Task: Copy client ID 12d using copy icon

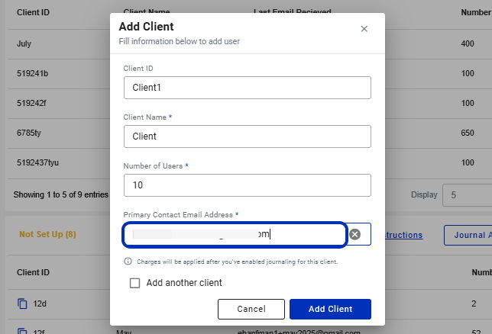Action: coord(22,303)
